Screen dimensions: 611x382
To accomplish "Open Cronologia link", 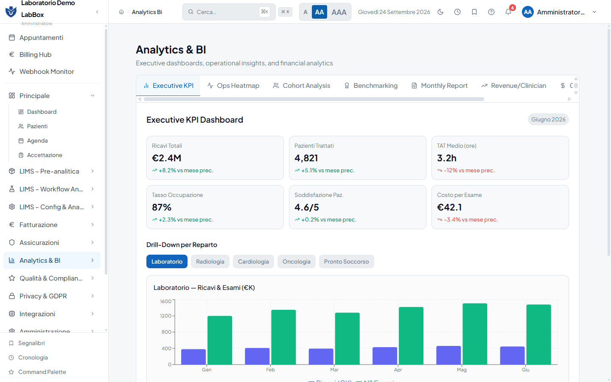I will [33, 357].
